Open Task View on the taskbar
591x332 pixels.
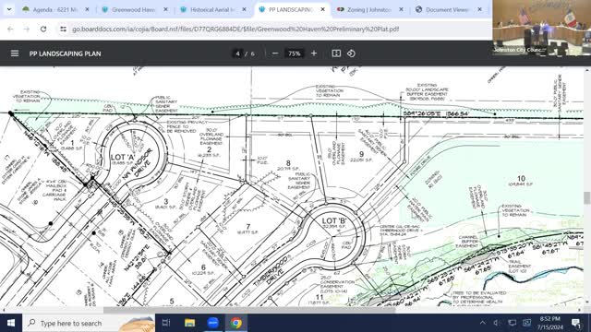tap(166, 323)
